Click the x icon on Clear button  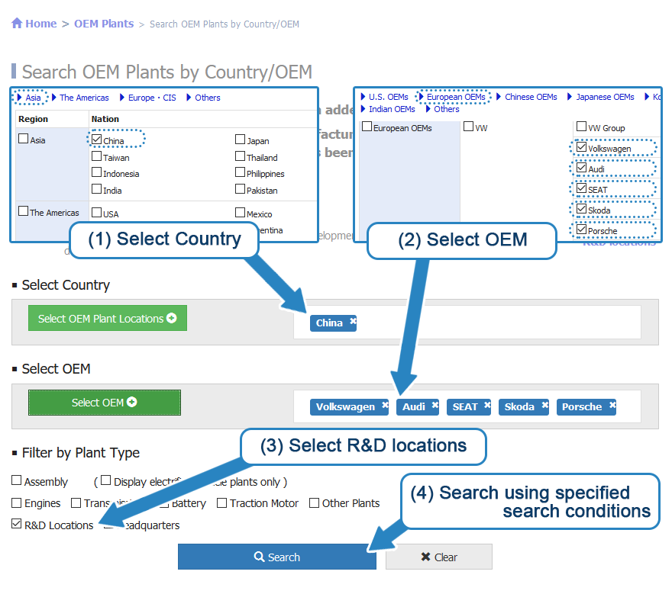pyautogui.click(x=425, y=557)
